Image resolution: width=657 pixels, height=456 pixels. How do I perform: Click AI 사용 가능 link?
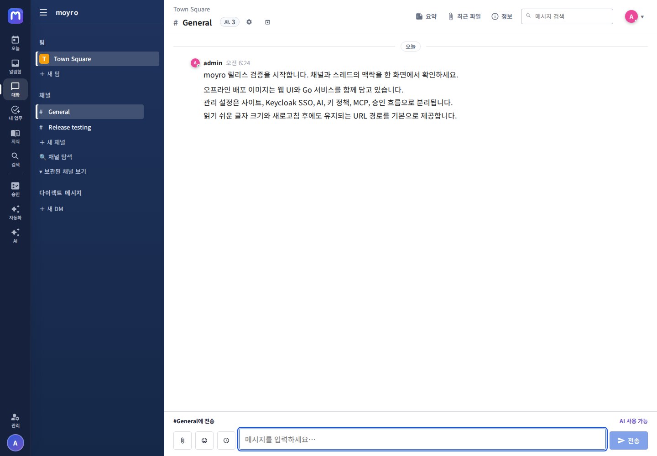tap(633, 421)
